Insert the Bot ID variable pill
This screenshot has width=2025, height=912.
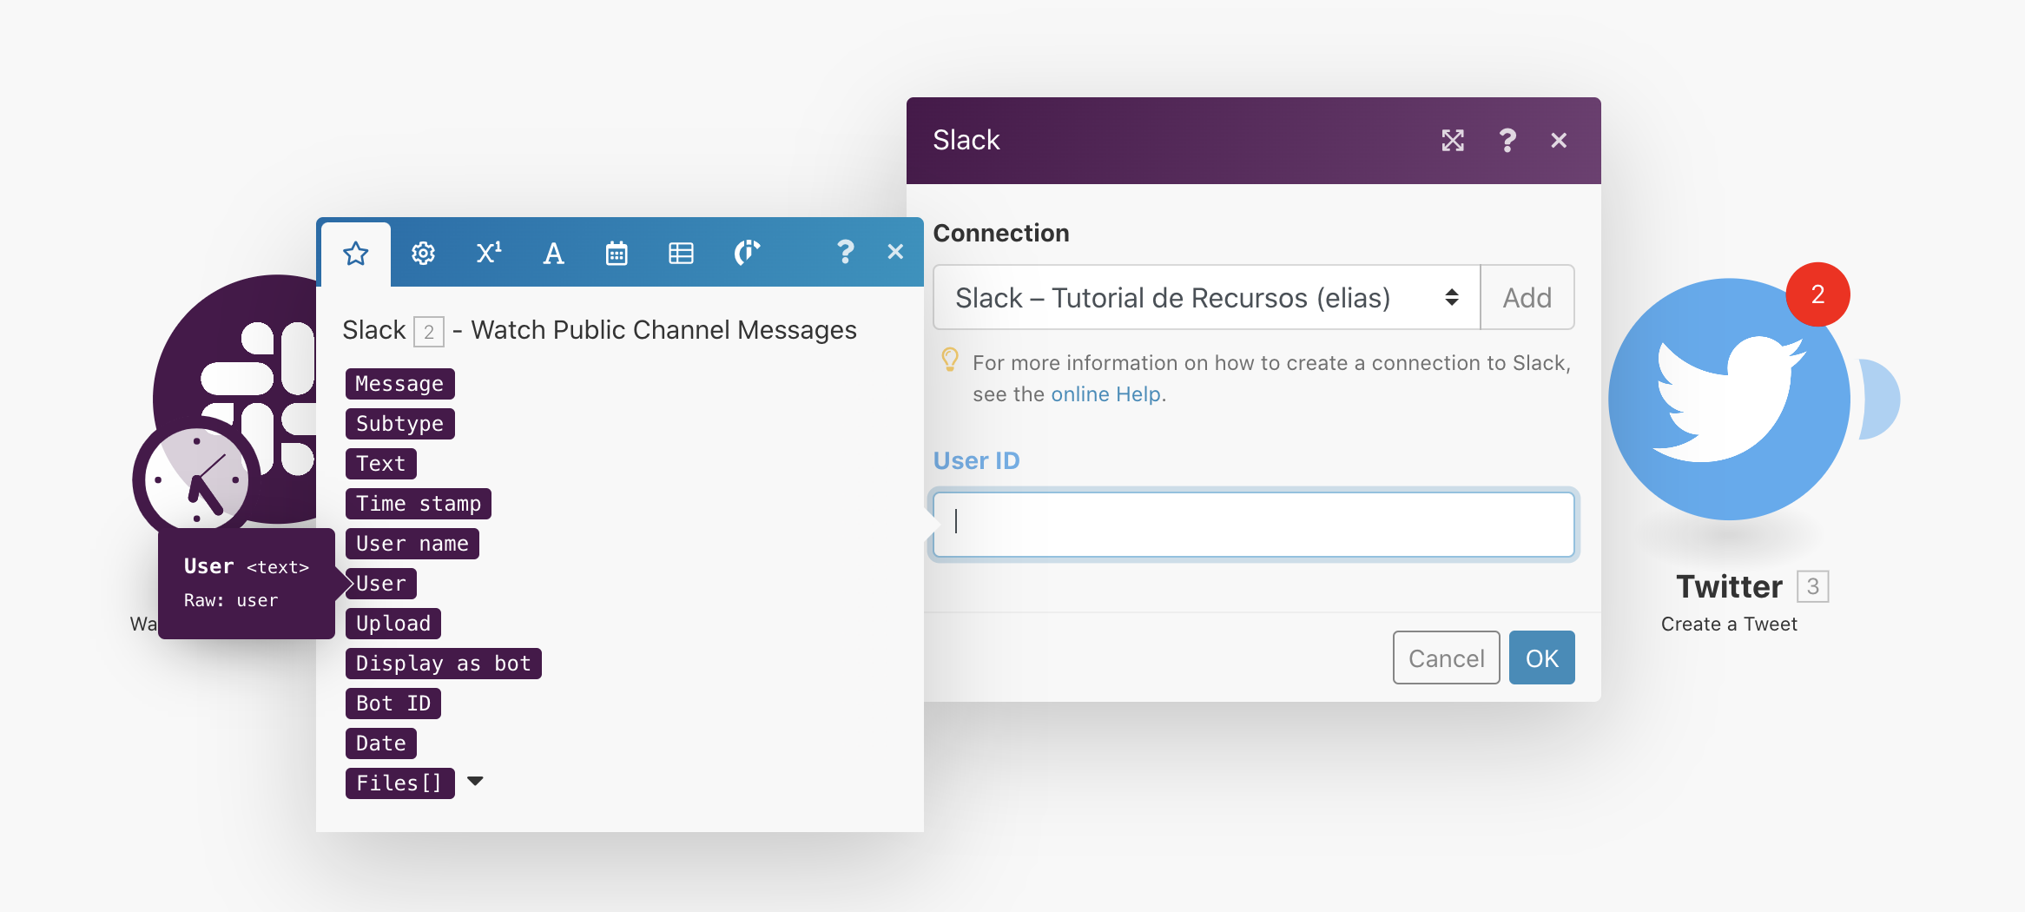(392, 704)
